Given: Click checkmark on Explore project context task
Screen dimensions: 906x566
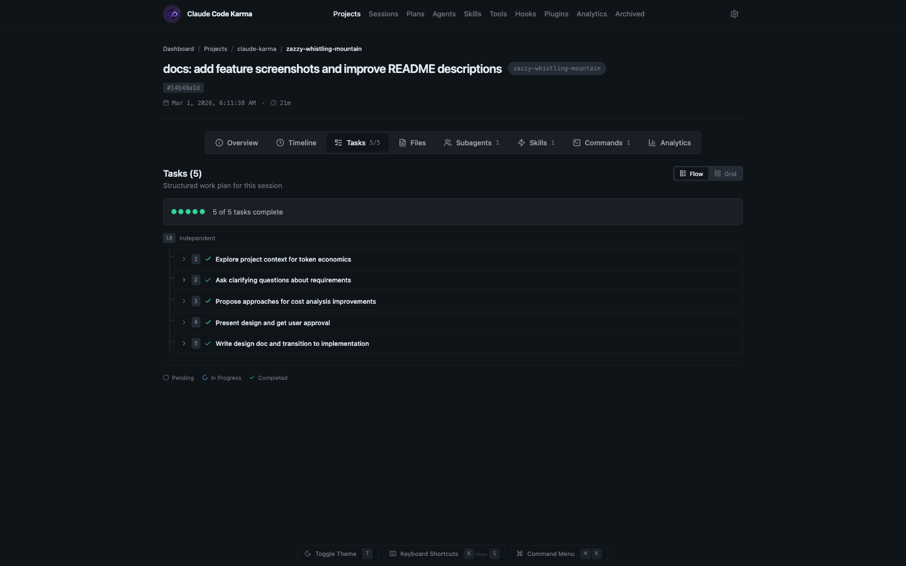Looking at the screenshot, I should (x=208, y=259).
